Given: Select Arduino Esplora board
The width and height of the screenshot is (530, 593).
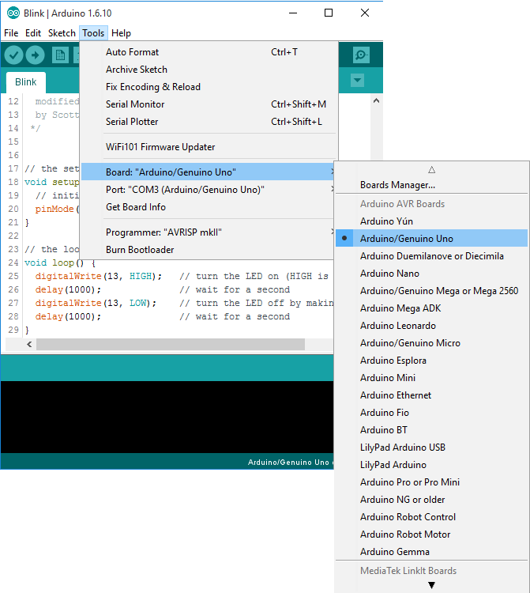Looking at the screenshot, I should point(431,361).
